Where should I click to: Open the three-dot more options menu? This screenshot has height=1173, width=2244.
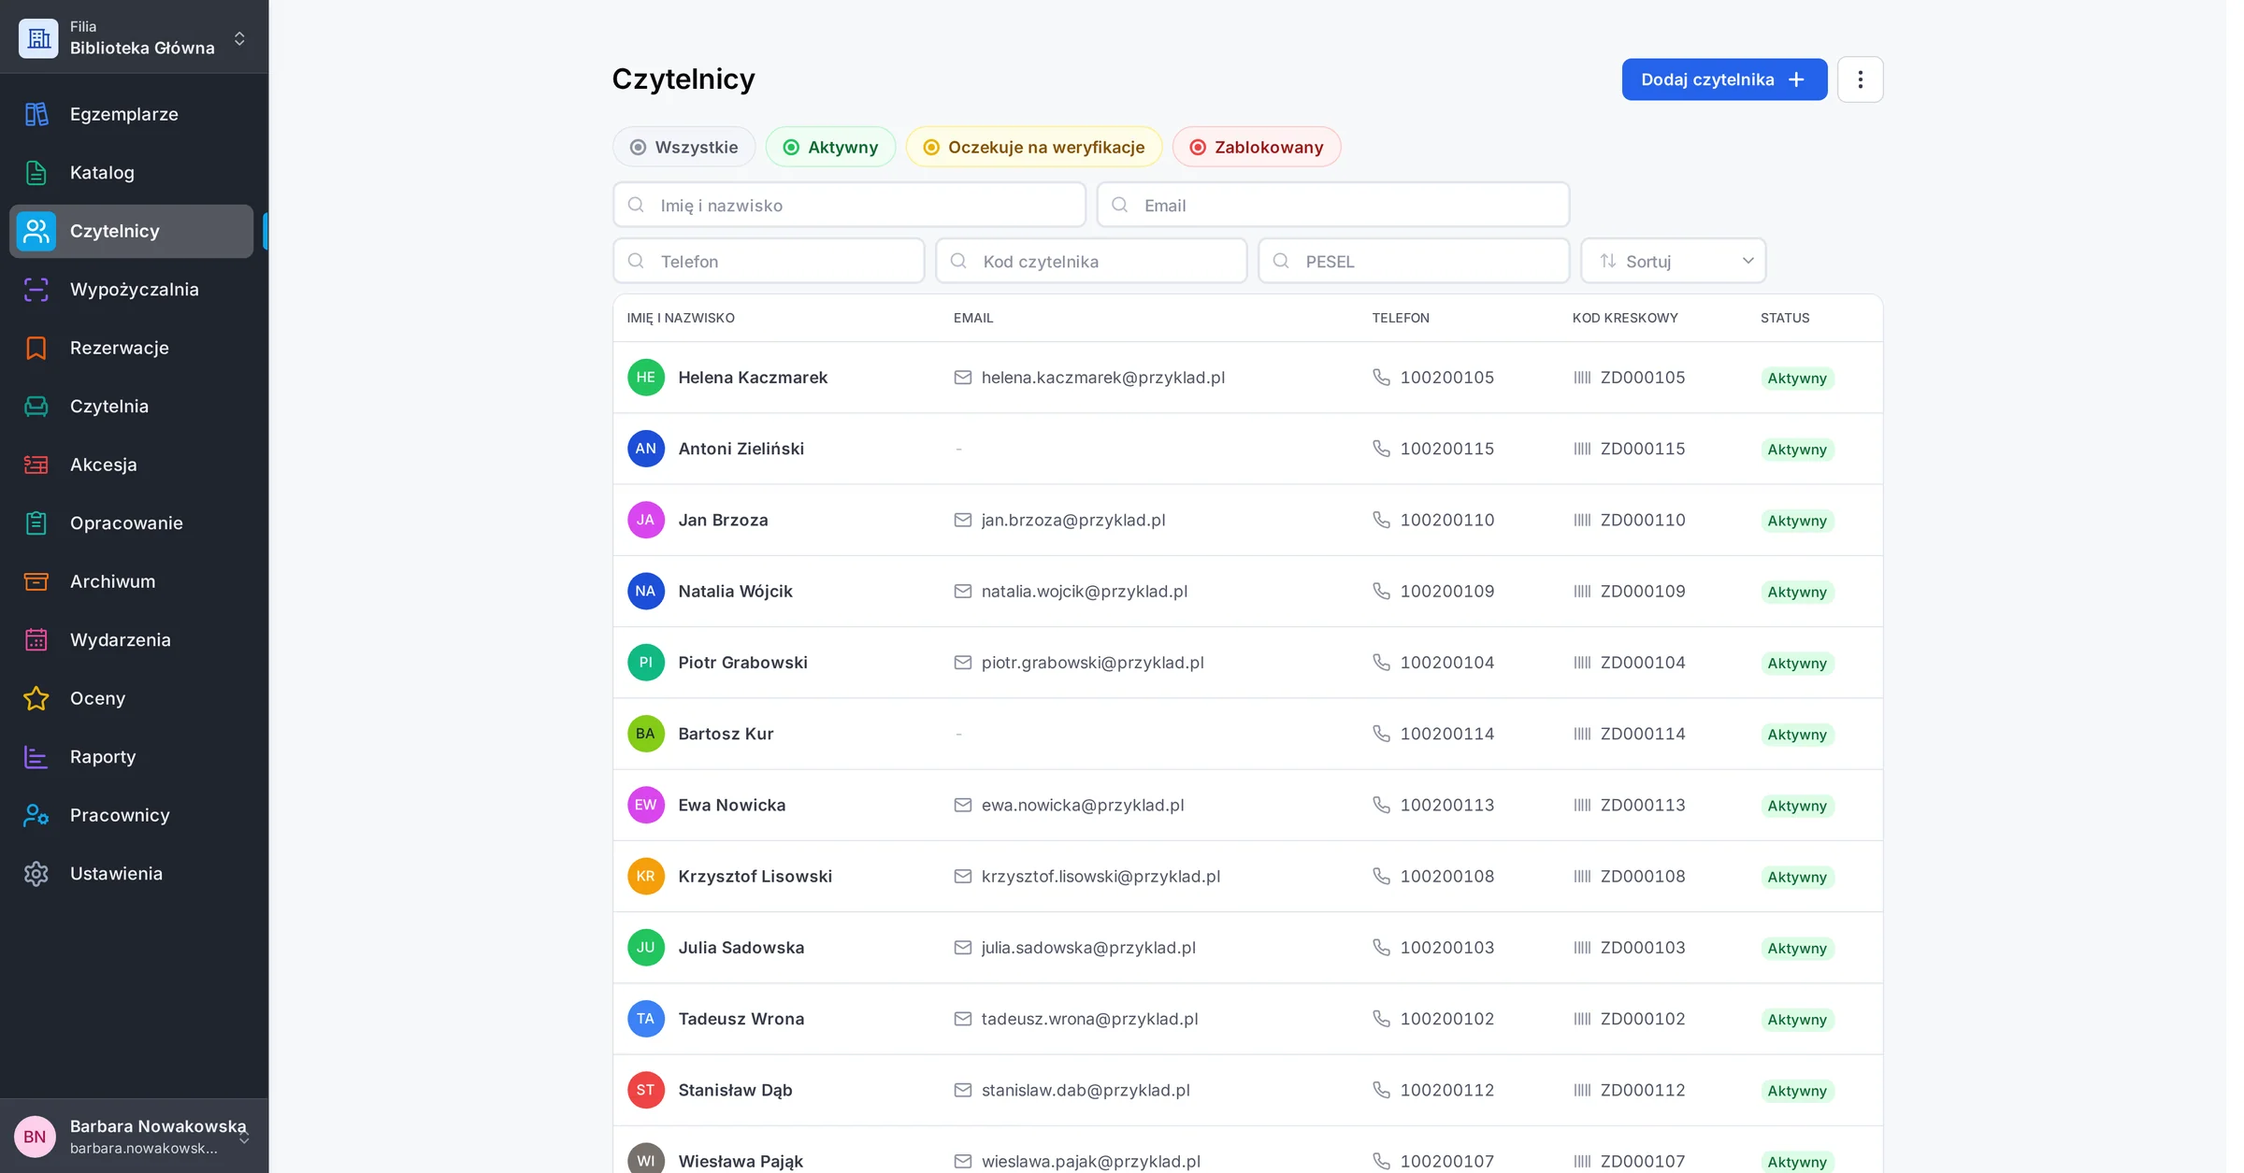[1860, 79]
